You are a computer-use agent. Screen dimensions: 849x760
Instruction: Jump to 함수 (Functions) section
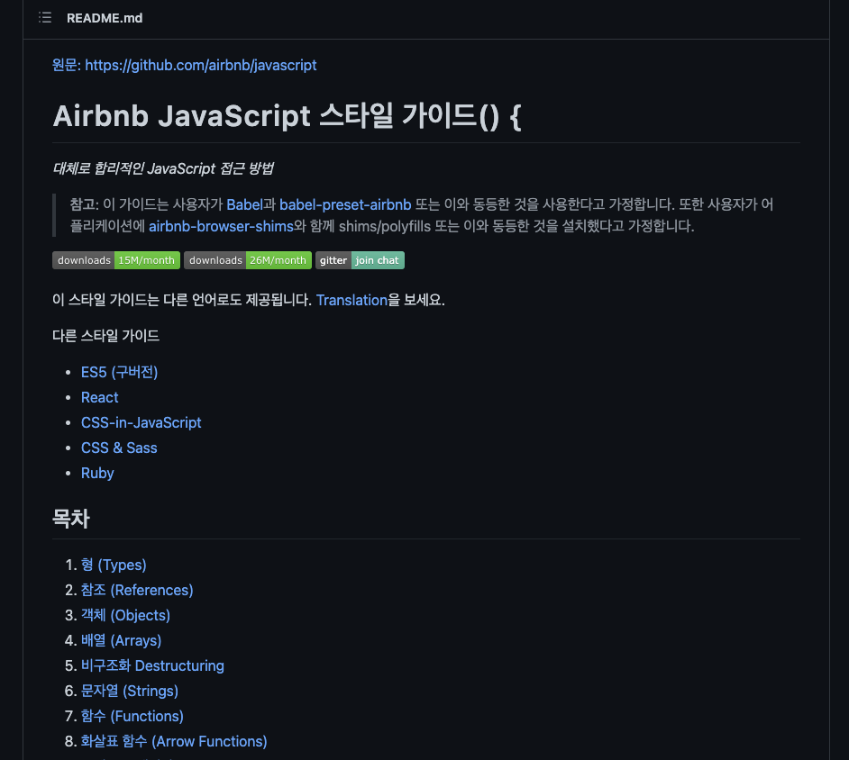(132, 716)
